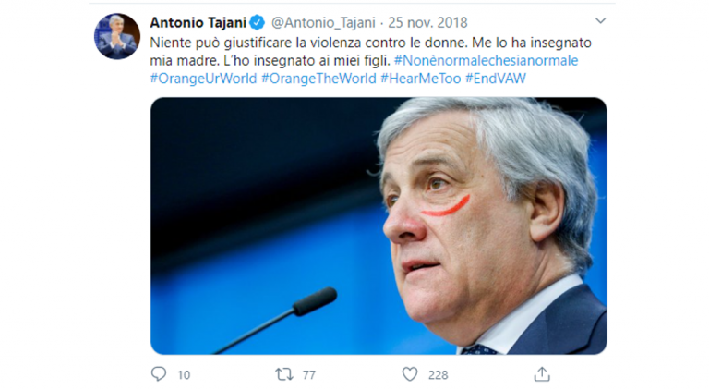Screen dimensions: 709x390
Task: Click the 77 retweets count
Action: point(309,375)
